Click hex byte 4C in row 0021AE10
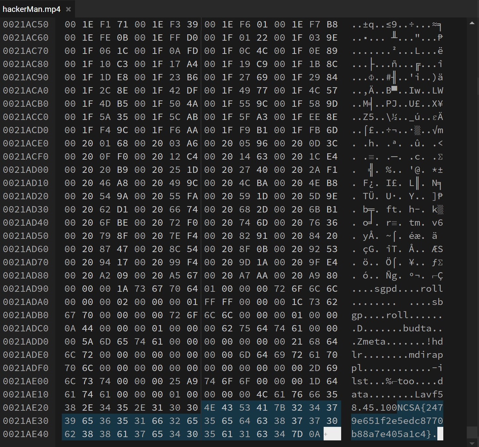This screenshot has width=479, height=447. (262, 394)
